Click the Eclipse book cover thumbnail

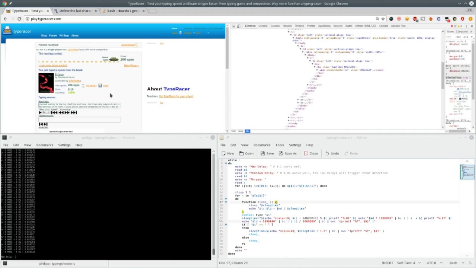46,83
